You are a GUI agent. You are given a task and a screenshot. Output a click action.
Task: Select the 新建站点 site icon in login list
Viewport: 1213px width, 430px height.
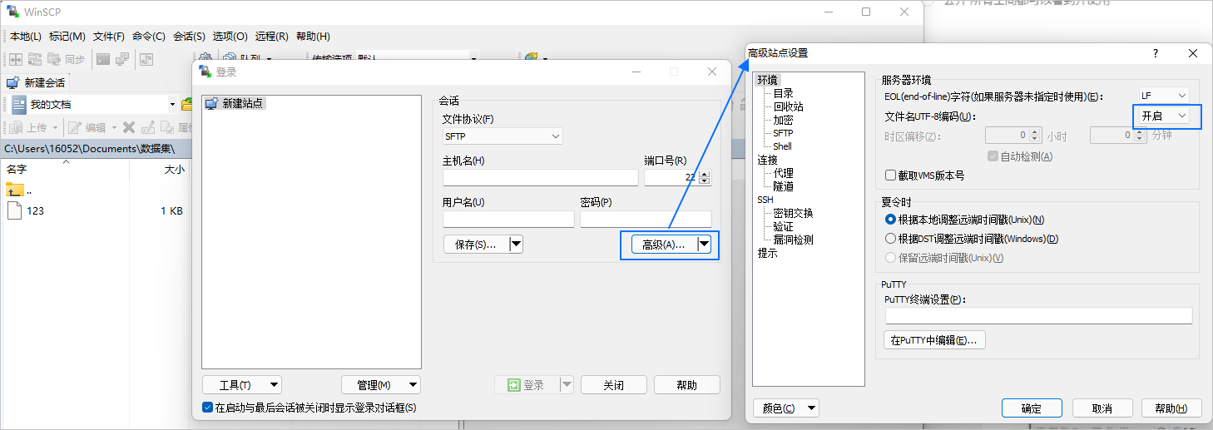211,103
